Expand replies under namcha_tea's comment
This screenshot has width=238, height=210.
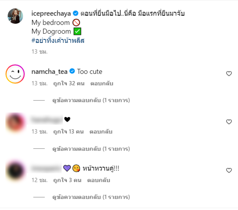click(x=91, y=100)
